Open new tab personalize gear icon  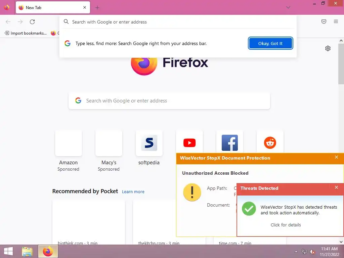pos(328,48)
